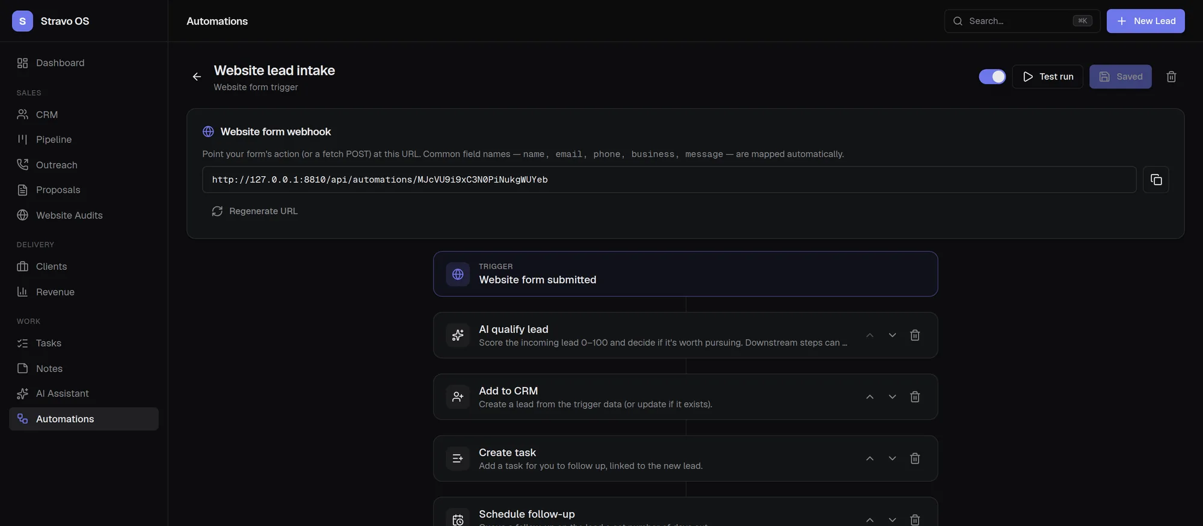Move AI qualify lead step up
Viewport: 1203px width, 526px height.
tap(870, 335)
